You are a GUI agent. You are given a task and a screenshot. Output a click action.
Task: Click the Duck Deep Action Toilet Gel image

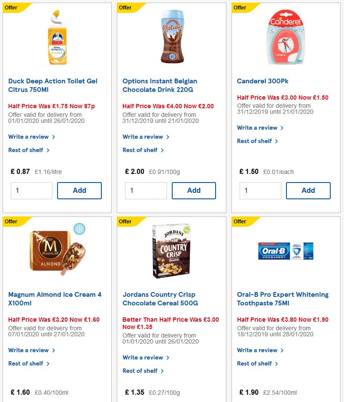point(57,37)
